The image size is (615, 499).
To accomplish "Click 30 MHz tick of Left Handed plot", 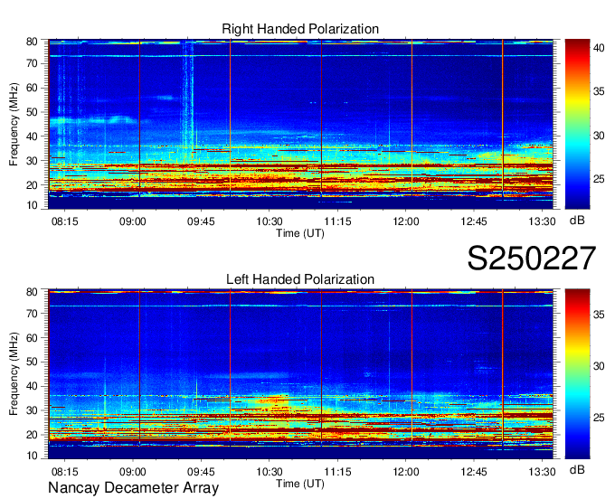I will [x=32, y=410].
